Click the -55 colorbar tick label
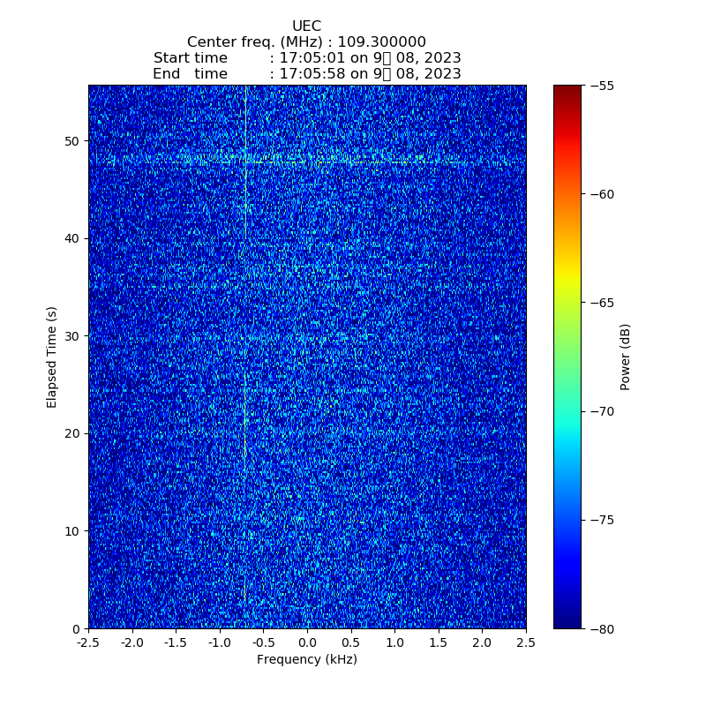The height and width of the screenshot is (706, 706). (x=604, y=86)
